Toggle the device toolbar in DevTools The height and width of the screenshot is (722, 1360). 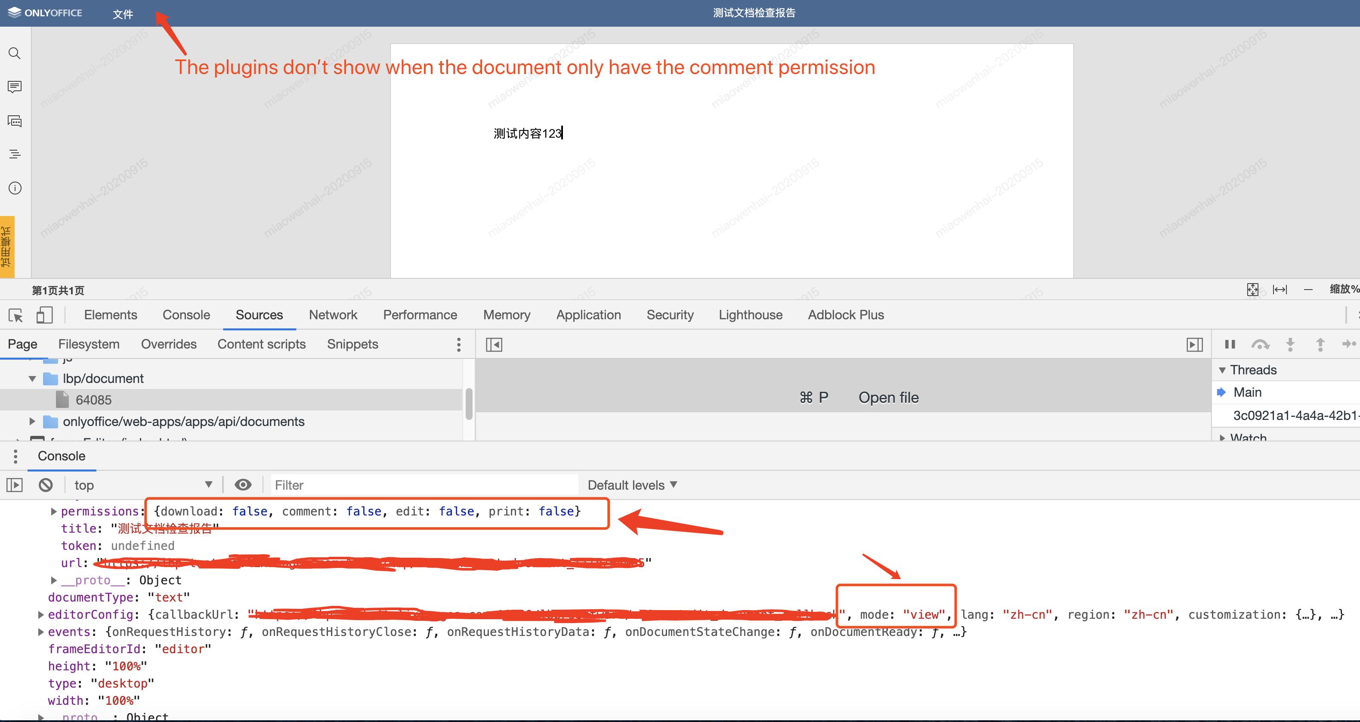coord(45,315)
